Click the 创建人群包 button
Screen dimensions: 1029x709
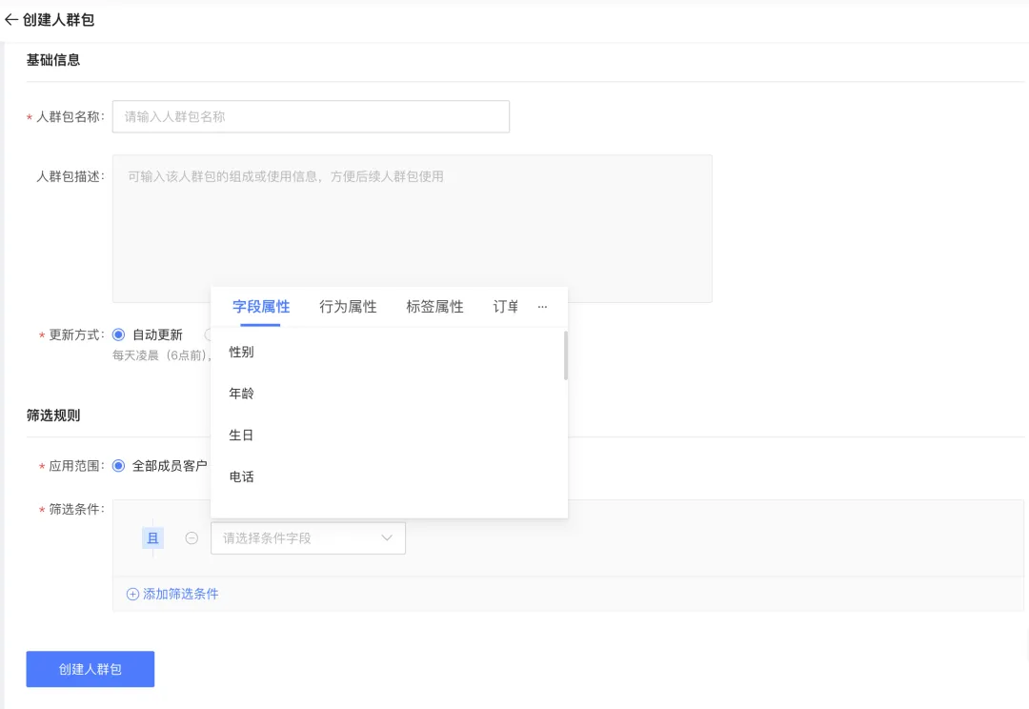(x=90, y=669)
